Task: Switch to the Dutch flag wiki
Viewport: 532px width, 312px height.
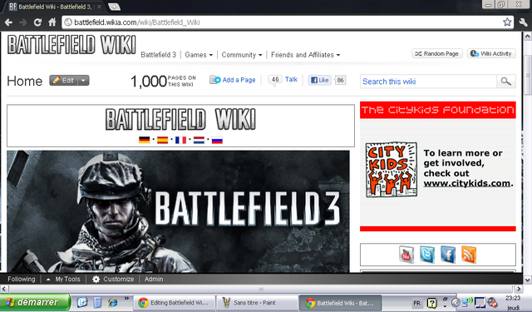Action: tap(199, 140)
